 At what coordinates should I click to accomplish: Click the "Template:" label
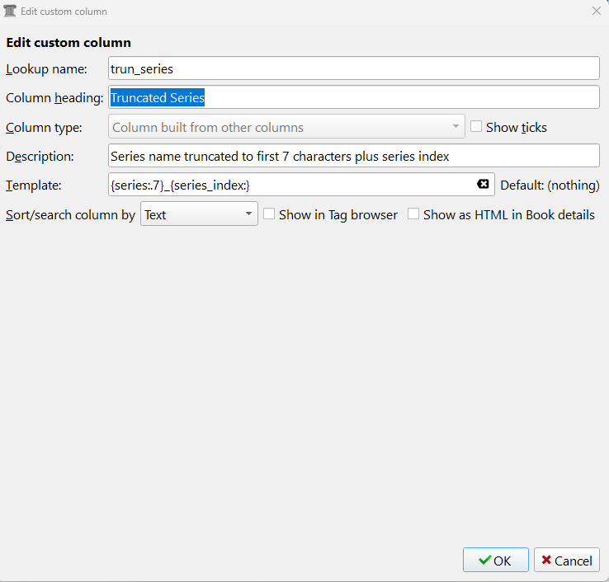pyautogui.click(x=34, y=185)
